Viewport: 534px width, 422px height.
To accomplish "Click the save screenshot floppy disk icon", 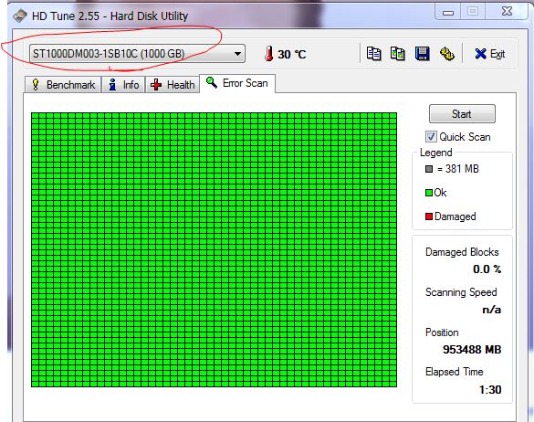I will 422,54.
